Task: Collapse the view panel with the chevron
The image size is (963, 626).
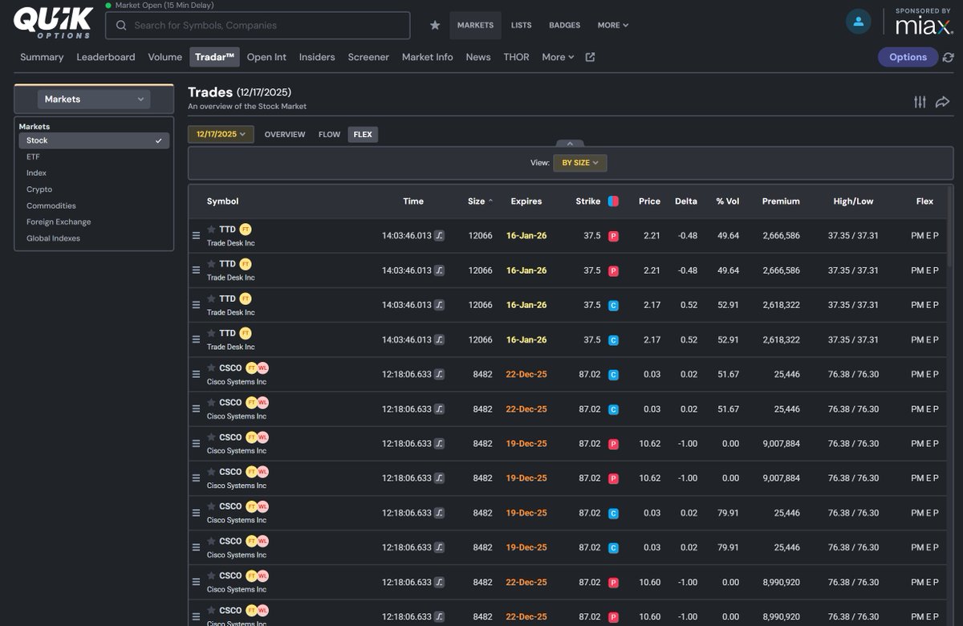Action: (568, 142)
